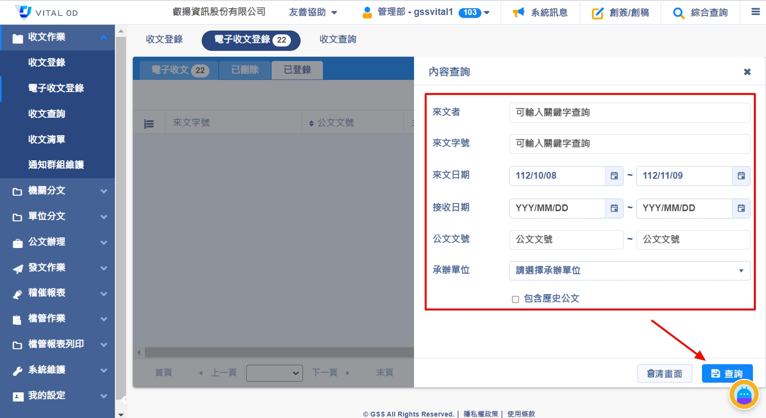Open the 請選擇承辦單位 dropdown
This screenshot has height=418, width=766.
click(x=629, y=271)
